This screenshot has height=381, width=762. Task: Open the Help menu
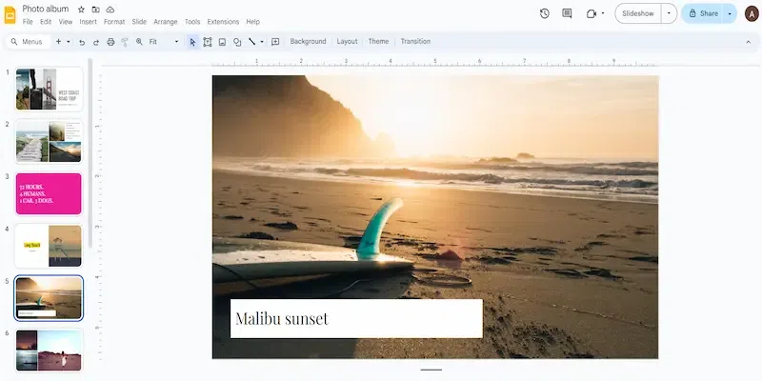pos(252,22)
